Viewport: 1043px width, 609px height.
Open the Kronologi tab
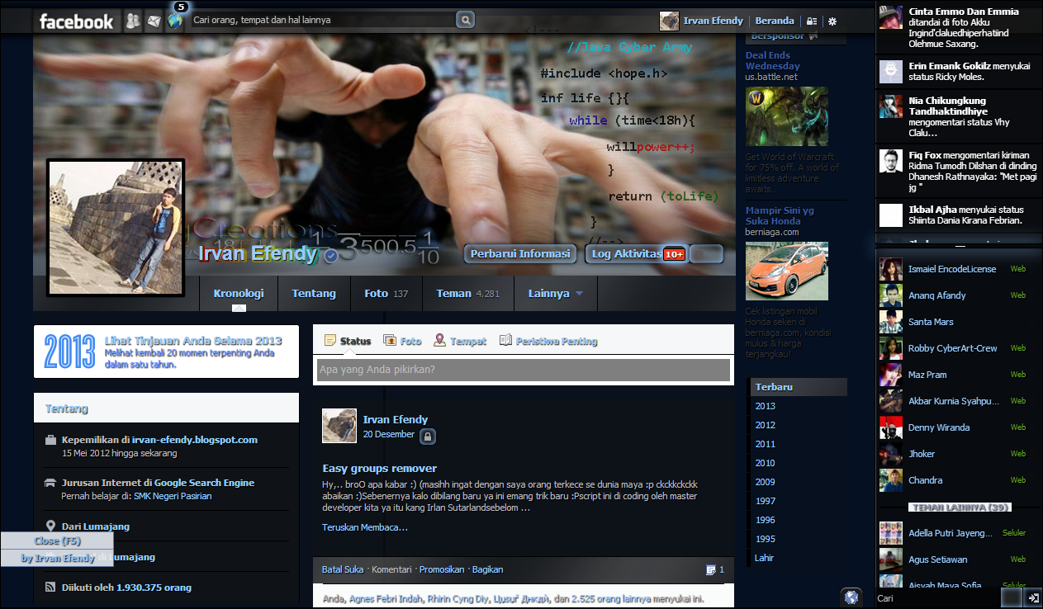pos(239,293)
